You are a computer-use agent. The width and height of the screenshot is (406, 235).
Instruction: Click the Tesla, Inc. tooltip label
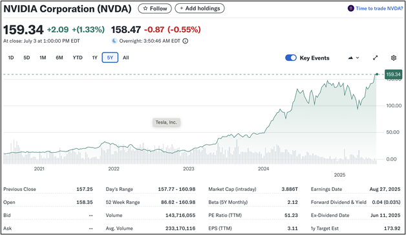(166, 122)
